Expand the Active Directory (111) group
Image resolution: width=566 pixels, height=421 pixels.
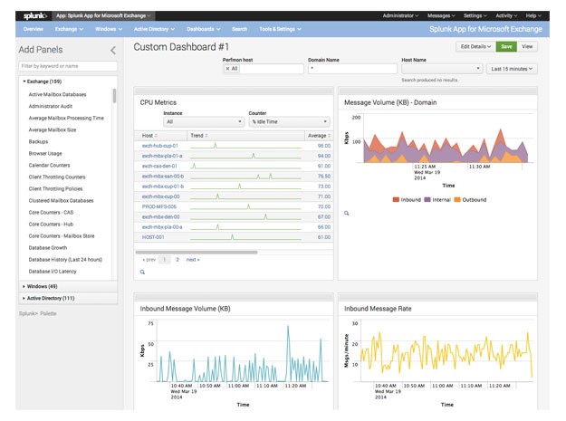click(x=68, y=298)
